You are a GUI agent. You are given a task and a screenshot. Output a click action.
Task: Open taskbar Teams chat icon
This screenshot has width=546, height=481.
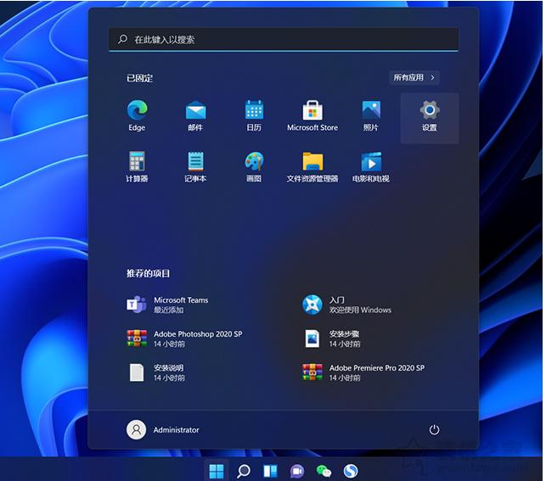(x=297, y=472)
